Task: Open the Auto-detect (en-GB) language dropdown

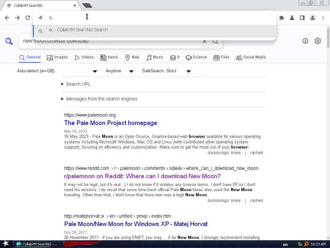Action: tap(57, 71)
